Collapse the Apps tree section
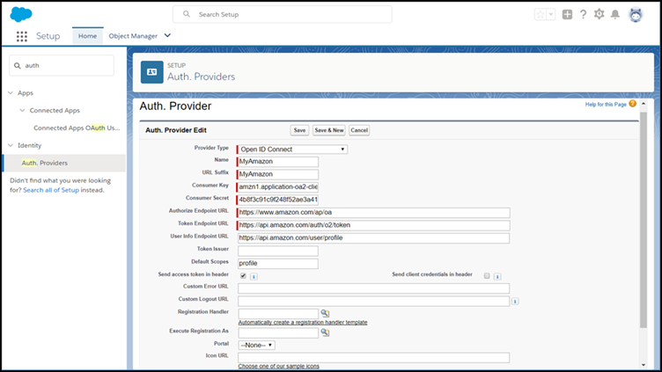662x372 pixels. (11, 93)
